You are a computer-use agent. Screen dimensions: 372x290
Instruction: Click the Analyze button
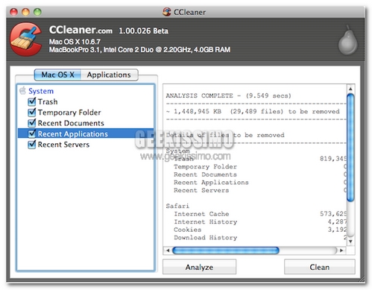(199, 267)
